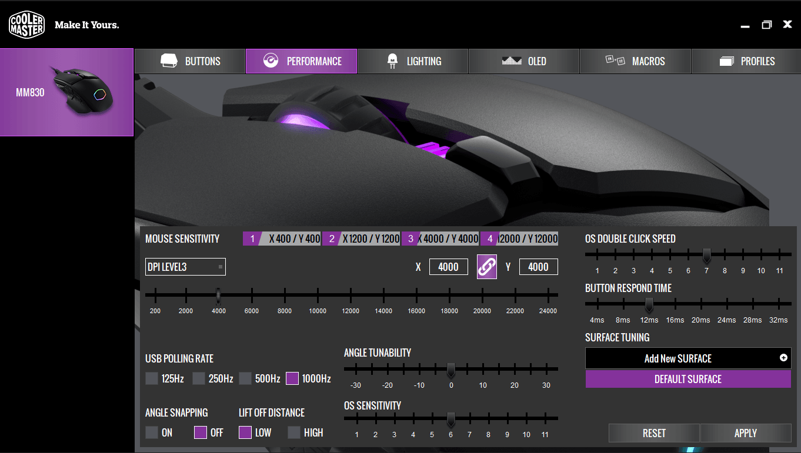Click the Y DPI value field

pyautogui.click(x=539, y=267)
